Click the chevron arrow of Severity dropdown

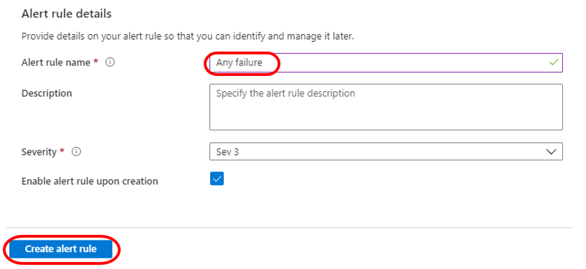[x=551, y=152]
